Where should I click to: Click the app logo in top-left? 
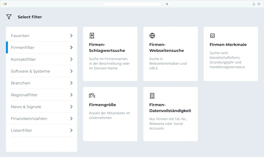[5, 4]
